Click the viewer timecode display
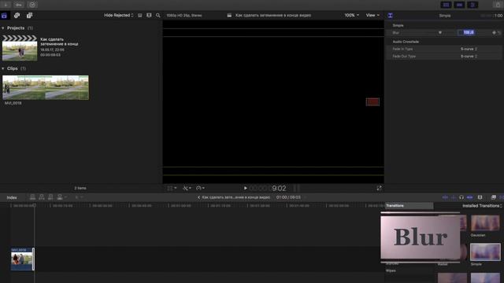This screenshot has width=504, height=283. 268,189
